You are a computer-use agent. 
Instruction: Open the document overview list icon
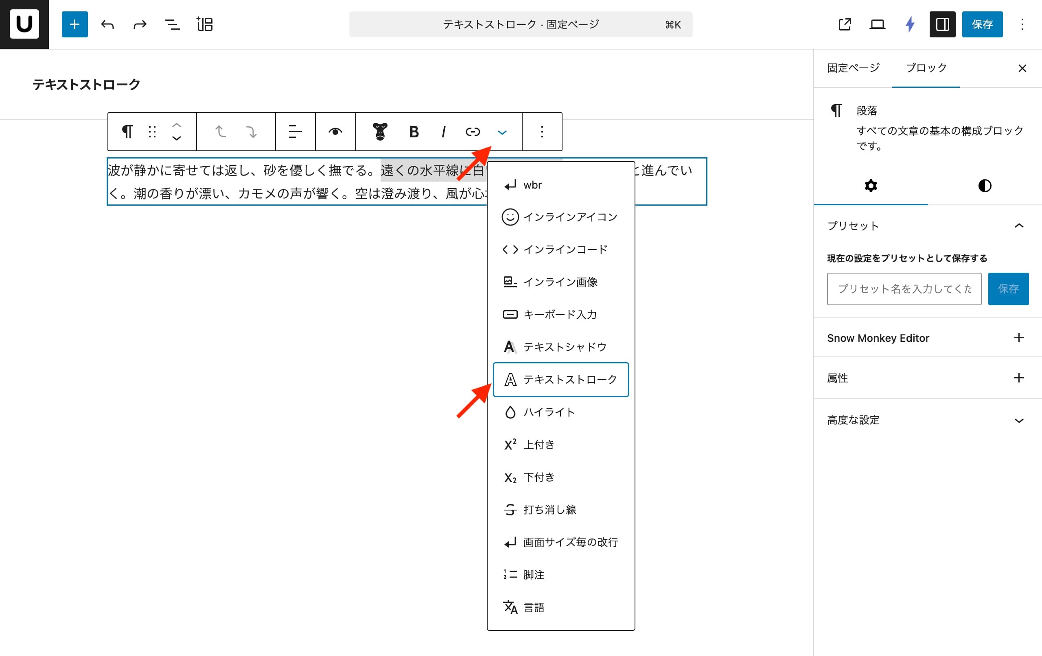click(172, 25)
